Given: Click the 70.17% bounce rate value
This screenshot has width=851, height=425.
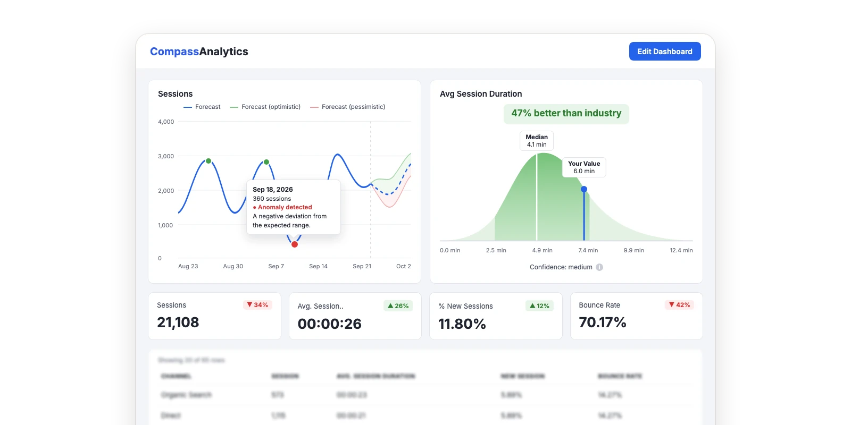Looking at the screenshot, I should coord(603,322).
